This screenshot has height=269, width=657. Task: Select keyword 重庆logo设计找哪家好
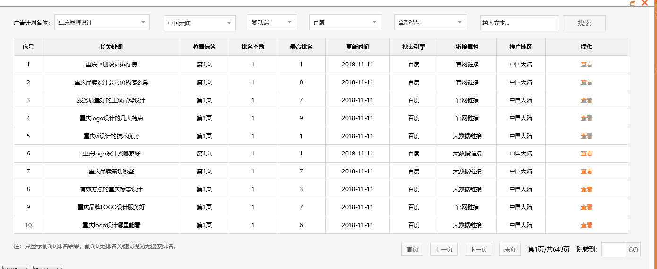pyautogui.click(x=111, y=154)
